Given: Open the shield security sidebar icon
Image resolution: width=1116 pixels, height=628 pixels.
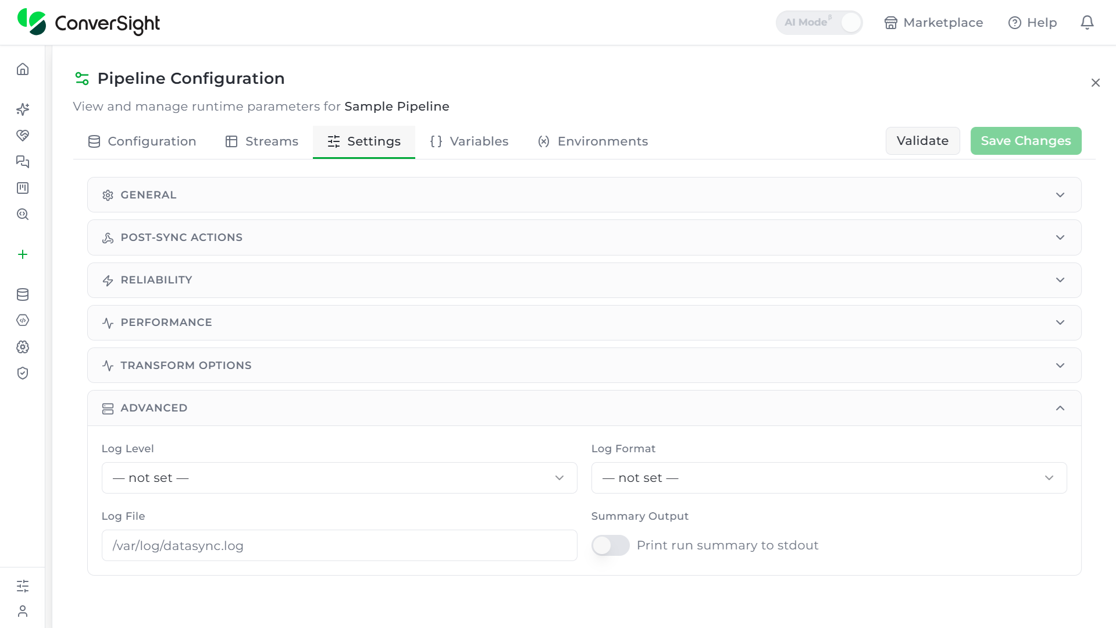Looking at the screenshot, I should point(23,373).
